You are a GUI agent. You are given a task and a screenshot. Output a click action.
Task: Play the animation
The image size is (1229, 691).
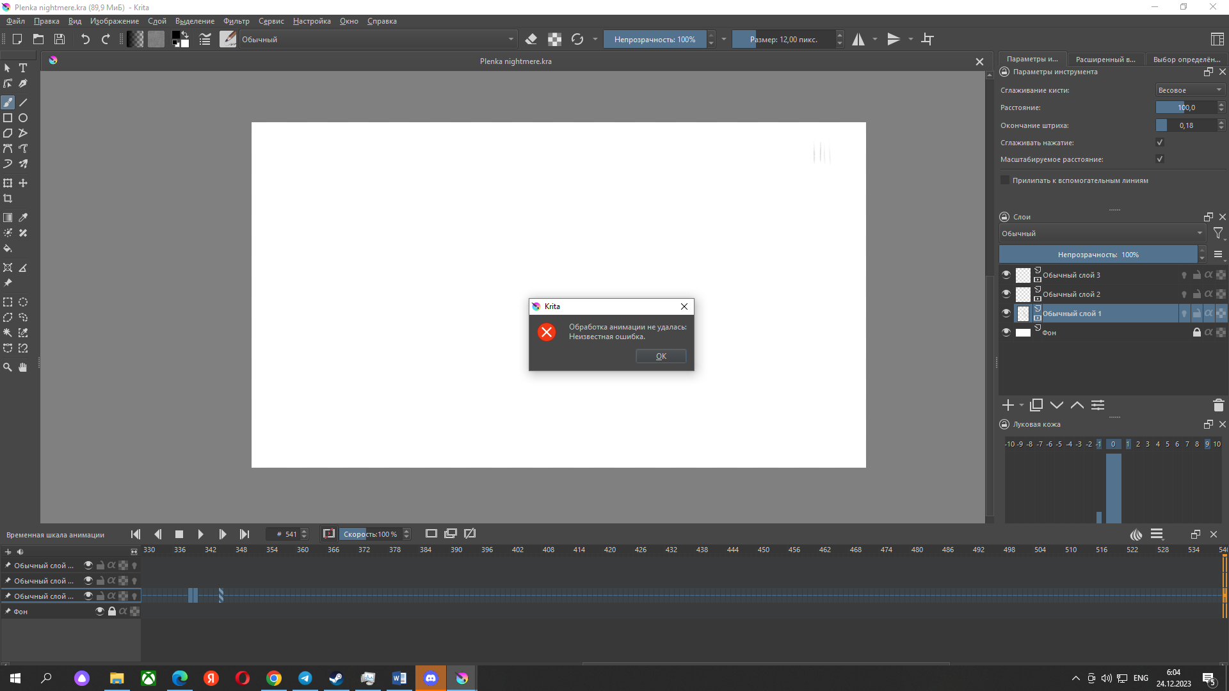tap(200, 534)
